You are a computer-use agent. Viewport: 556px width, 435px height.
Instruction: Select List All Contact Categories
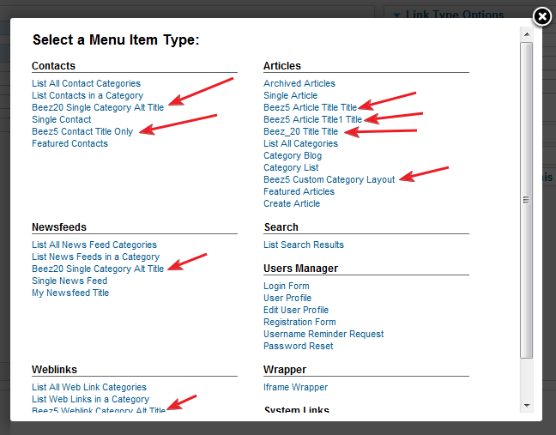click(86, 83)
